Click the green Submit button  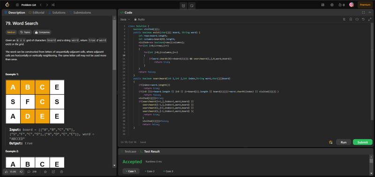click(x=362, y=142)
